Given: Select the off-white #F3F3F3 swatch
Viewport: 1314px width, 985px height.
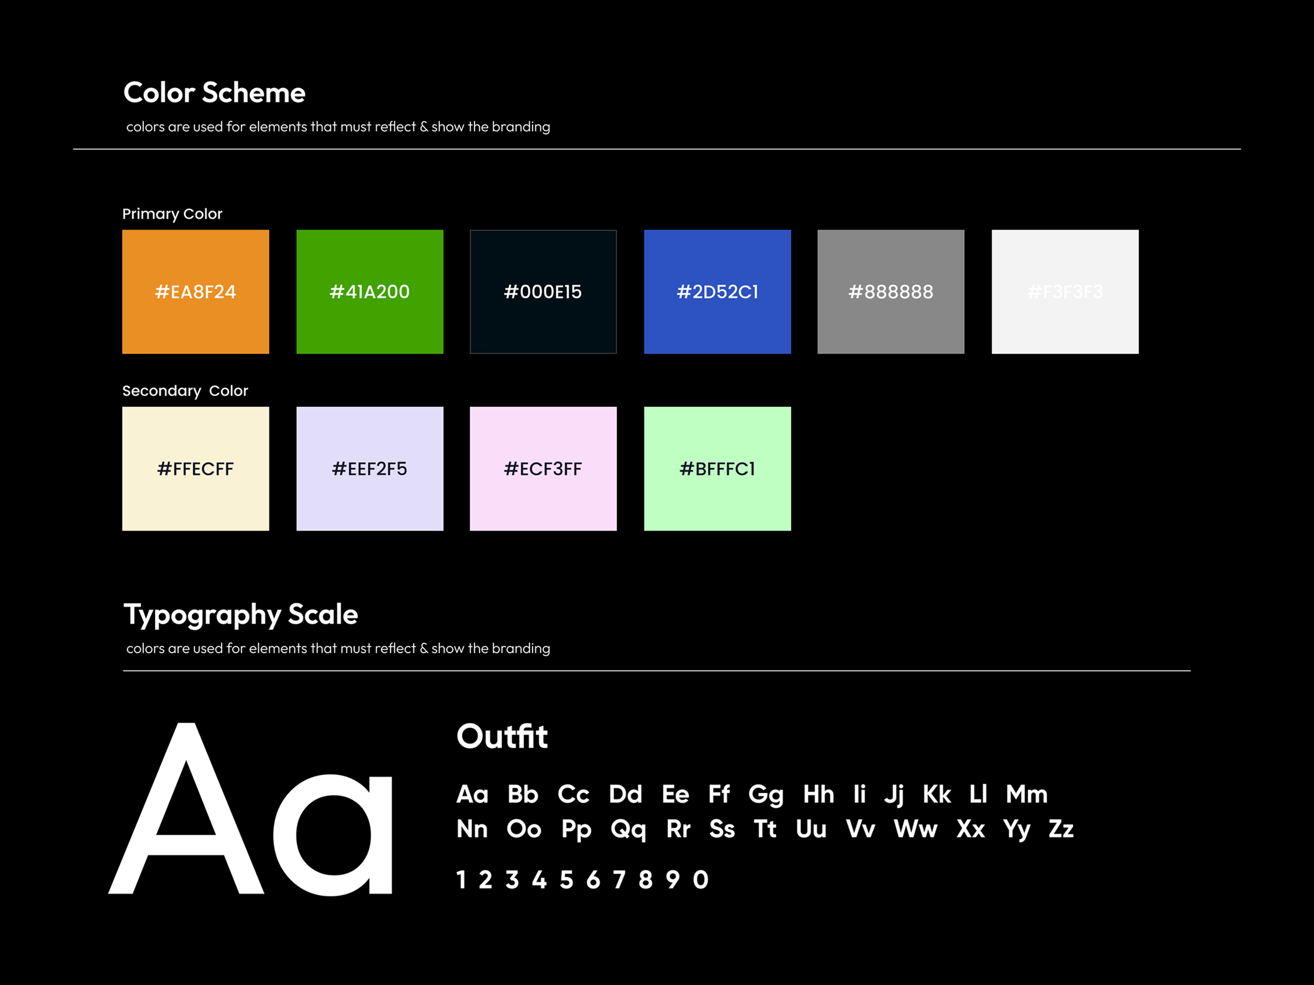Looking at the screenshot, I should [x=1064, y=291].
